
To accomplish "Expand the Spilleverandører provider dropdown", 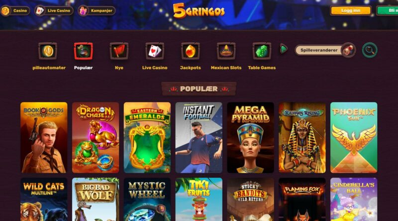I will click(325, 50).
